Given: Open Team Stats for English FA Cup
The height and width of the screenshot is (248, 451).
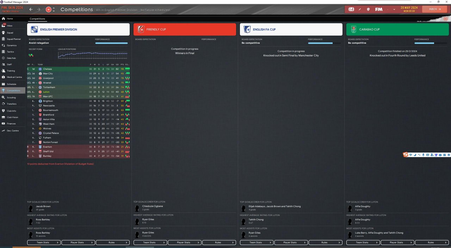Looking at the screenshot, I should 257,242.
